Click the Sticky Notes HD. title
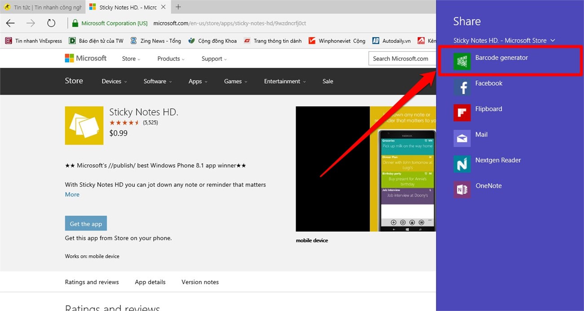This screenshot has height=311, width=584. (x=144, y=112)
